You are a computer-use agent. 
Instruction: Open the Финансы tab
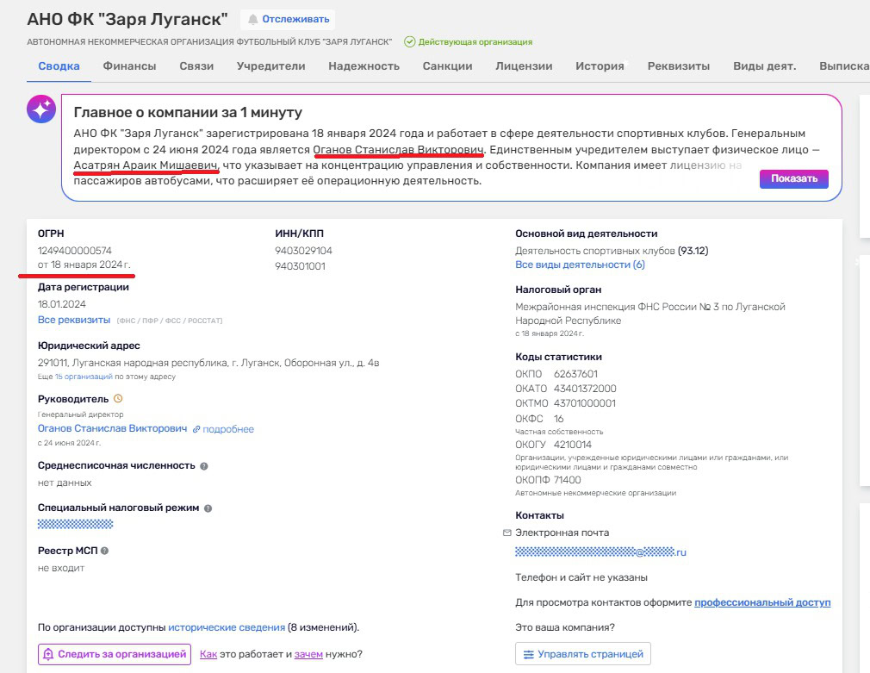click(129, 66)
